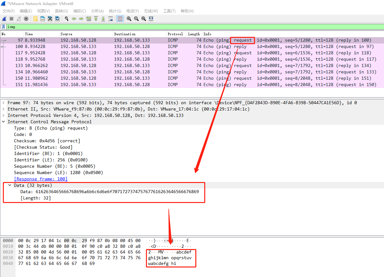Image resolution: width=384 pixels, height=277 pixels.
Task: Open the 统计(S) menu
Action: point(115,11)
